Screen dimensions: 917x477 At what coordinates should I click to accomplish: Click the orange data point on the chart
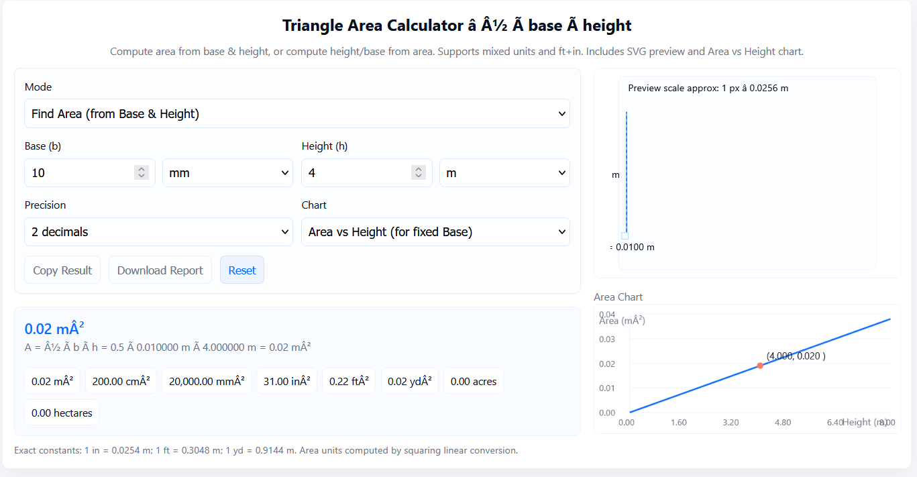coord(760,366)
